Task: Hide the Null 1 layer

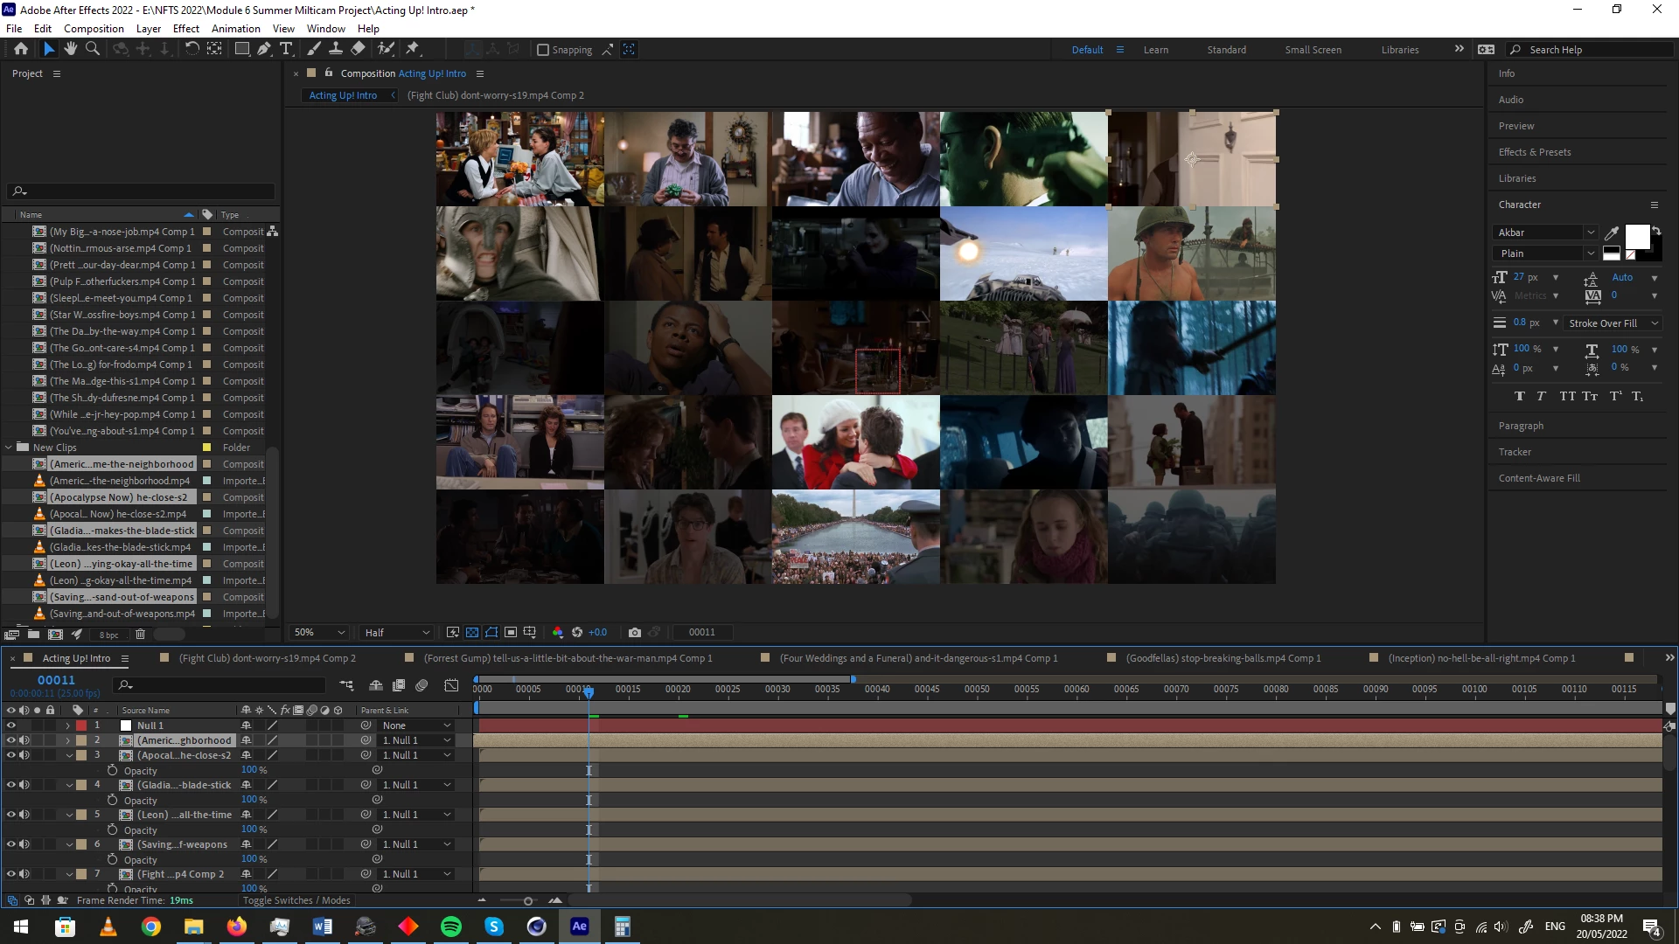Action: click(x=11, y=725)
